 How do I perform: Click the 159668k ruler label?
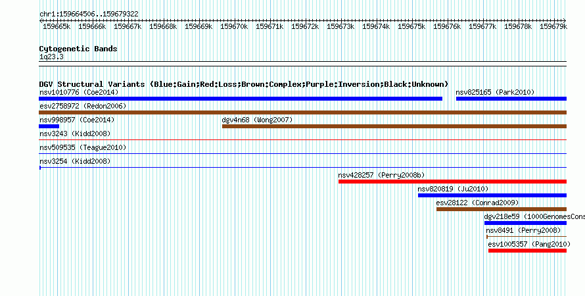pyautogui.click(x=163, y=26)
